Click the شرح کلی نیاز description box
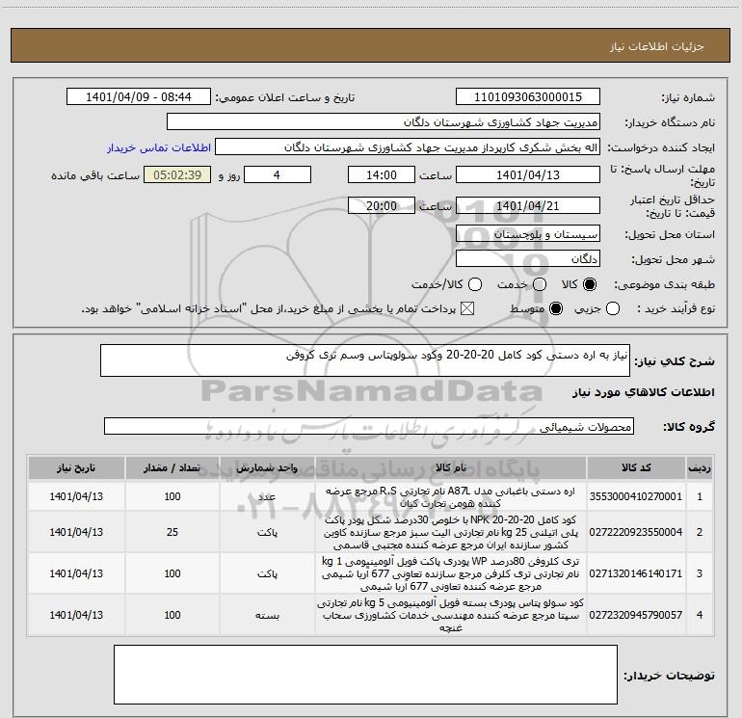The width and height of the screenshot is (742, 718). coord(365,360)
